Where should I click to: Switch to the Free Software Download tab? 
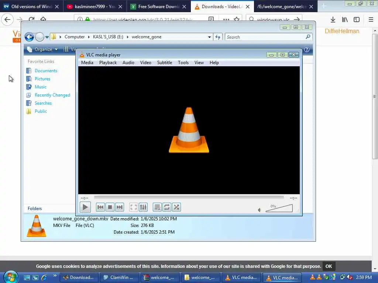(158, 7)
